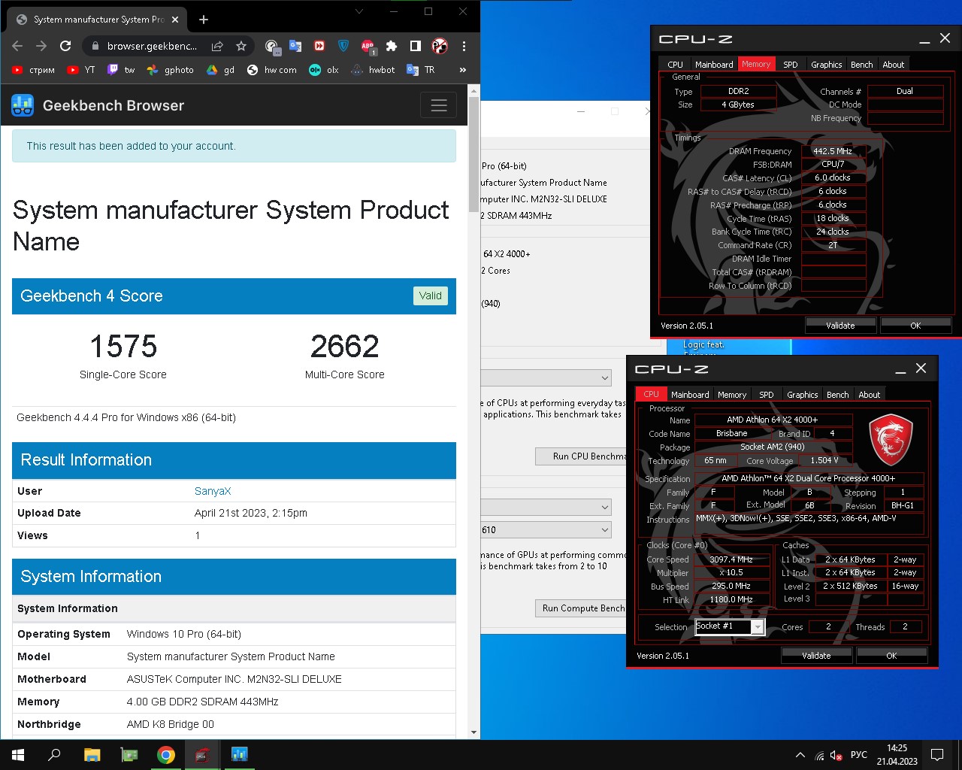Click Validate in the Memory CPU-Z window
Screen dimensions: 962x770
[840, 326]
